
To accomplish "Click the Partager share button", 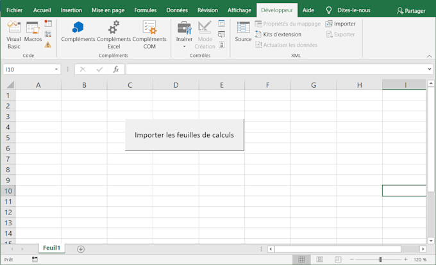I will coord(411,11).
